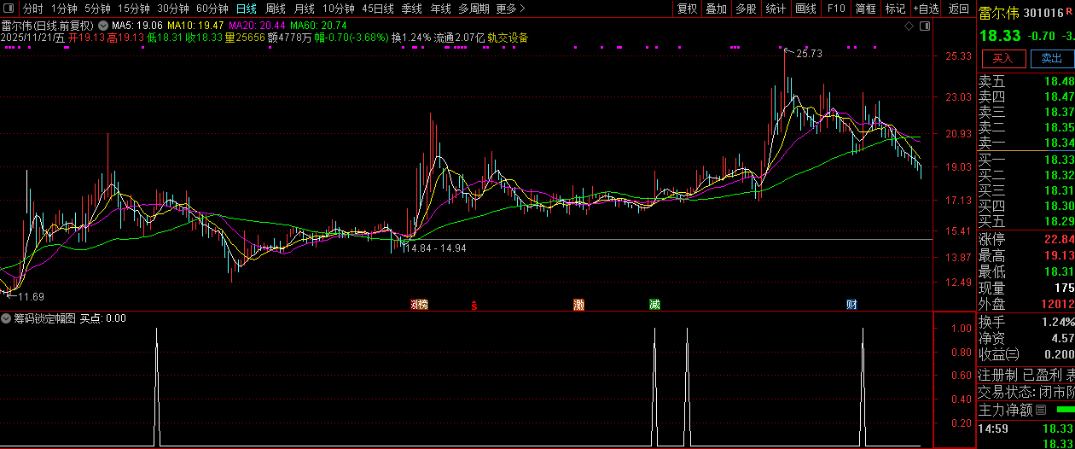
Task: Click the green 减 event marker icon
Action: tap(654, 304)
